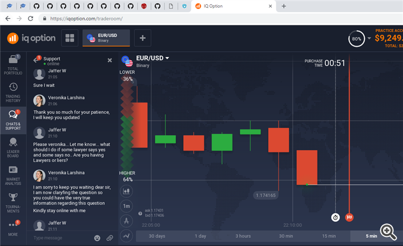Open the asset grid layout button
The image size is (403, 246).
point(70,38)
